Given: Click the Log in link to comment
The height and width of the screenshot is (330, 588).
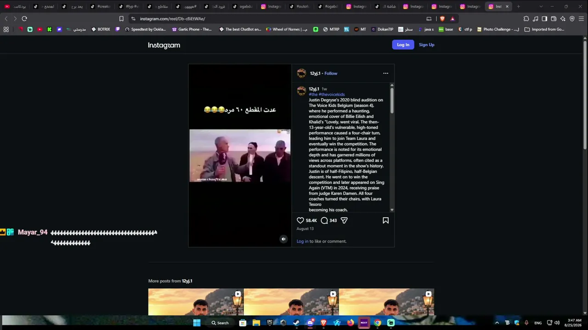Looking at the screenshot, I should pos(302,241).
